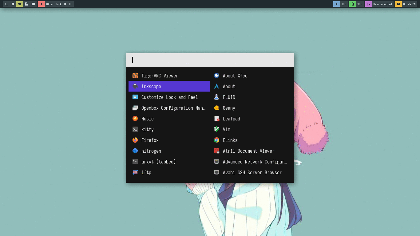Click the green battery icon
The height and width of the screenshot is (236, 420).
[353, 4]
